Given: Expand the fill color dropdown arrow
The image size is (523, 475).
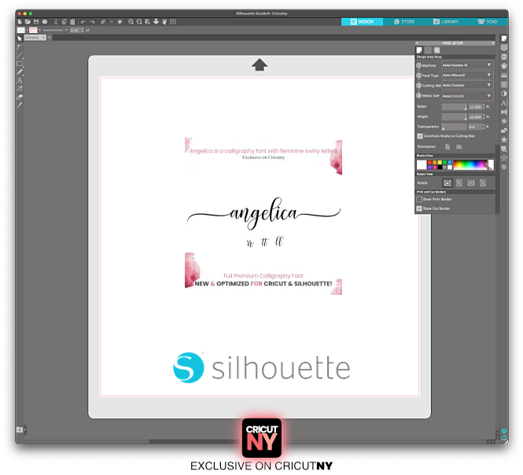Looking at the screenshot, I should pos(27,30).
